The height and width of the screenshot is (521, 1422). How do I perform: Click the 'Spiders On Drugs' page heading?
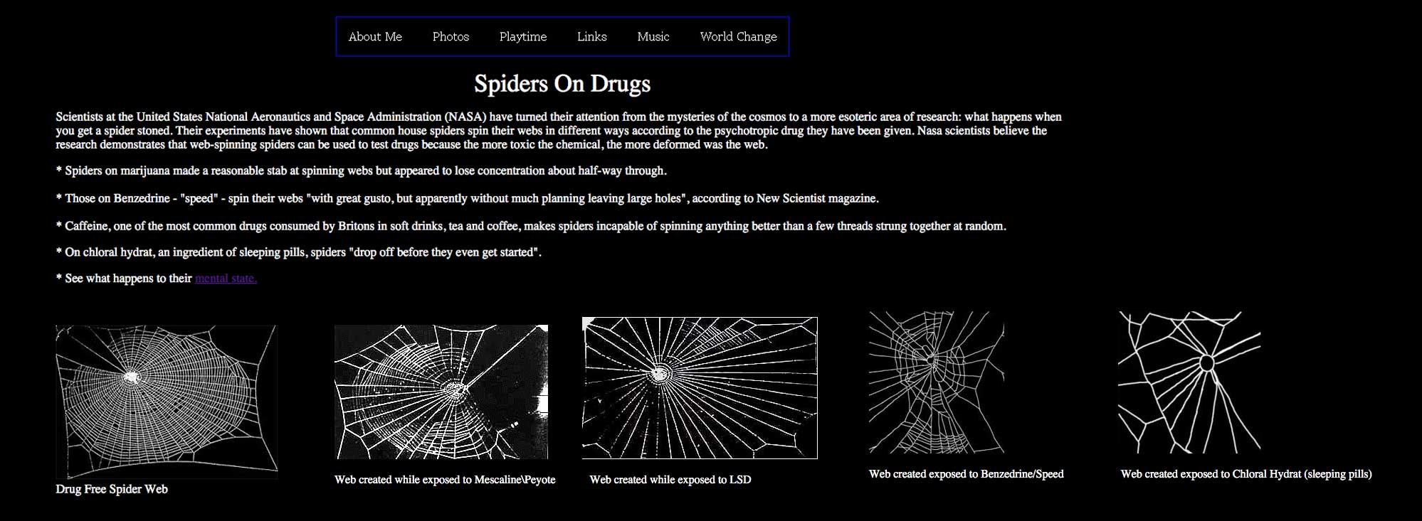[562, 84]
